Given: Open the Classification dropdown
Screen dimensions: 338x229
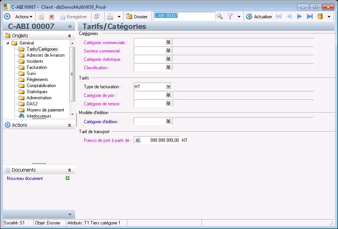Looking at the screenshot, I should tap(168, 67).
